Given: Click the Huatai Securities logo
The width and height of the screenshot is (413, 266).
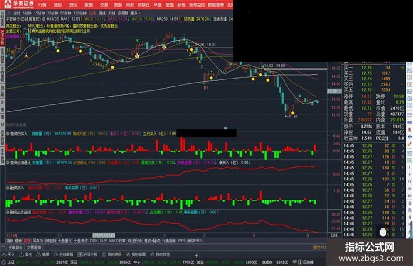Looking at the screenshot, I should [x=19, y=4].
